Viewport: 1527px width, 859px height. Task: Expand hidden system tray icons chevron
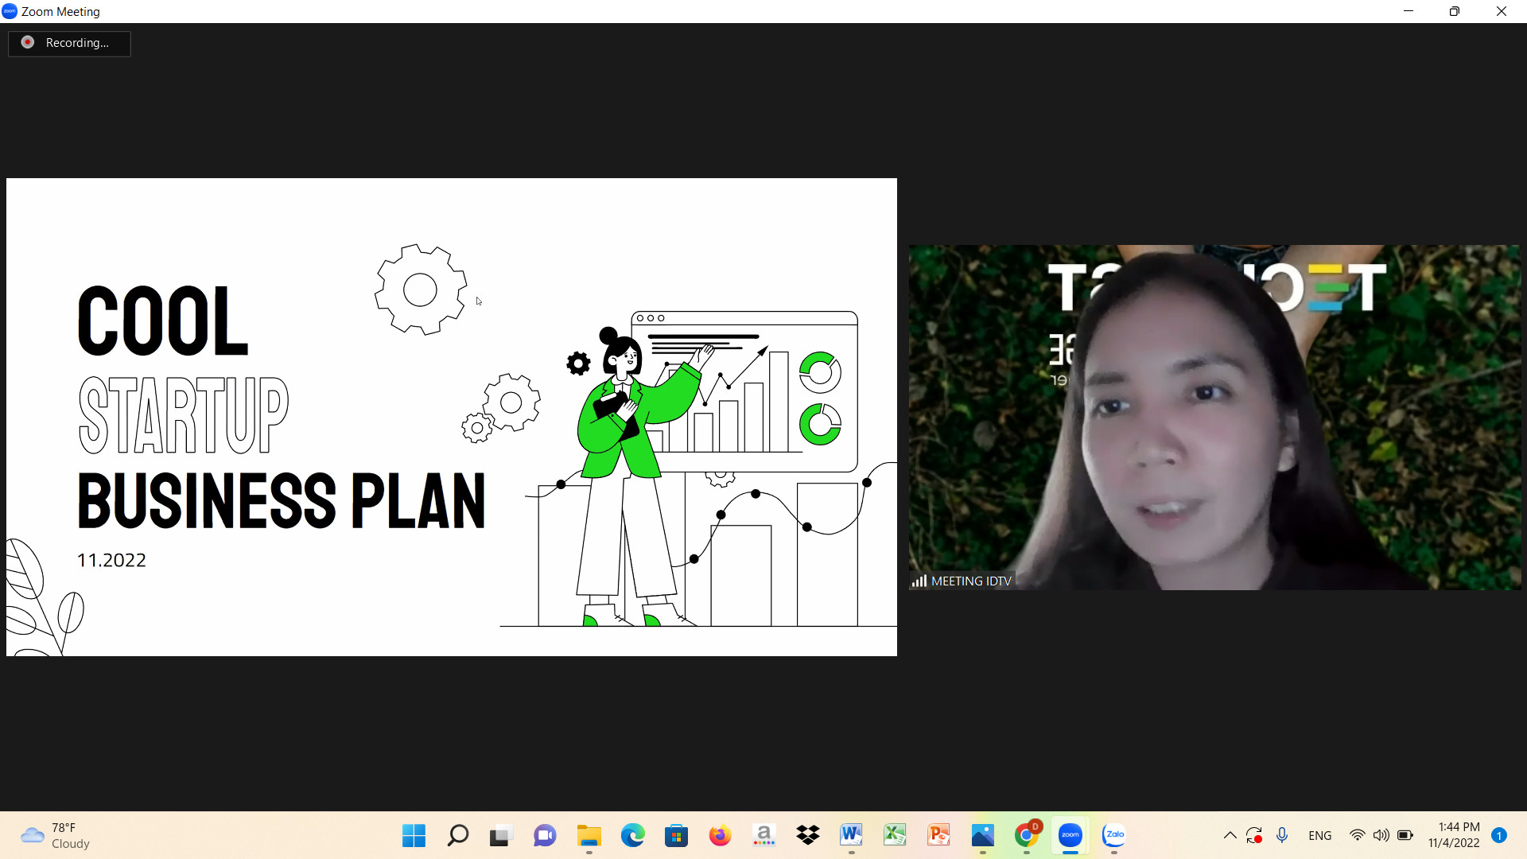tap(1230, 835)
